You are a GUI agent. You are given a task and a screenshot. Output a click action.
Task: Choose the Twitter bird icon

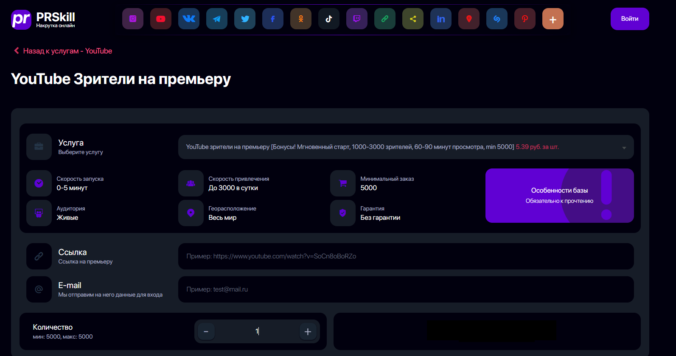245,19
